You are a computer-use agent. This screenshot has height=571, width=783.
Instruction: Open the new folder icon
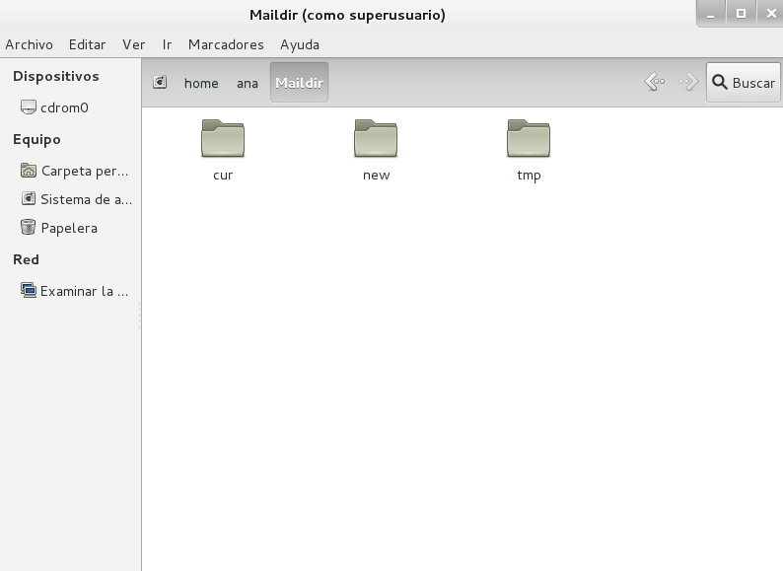(376, 138)
